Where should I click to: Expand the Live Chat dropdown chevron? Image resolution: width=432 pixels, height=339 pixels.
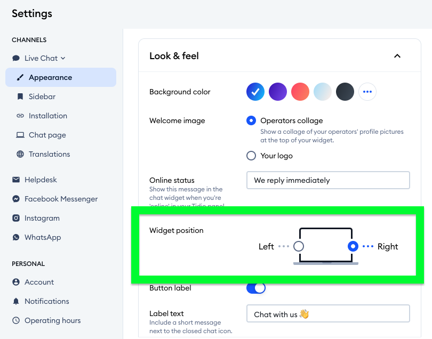[x=63, y=58]
